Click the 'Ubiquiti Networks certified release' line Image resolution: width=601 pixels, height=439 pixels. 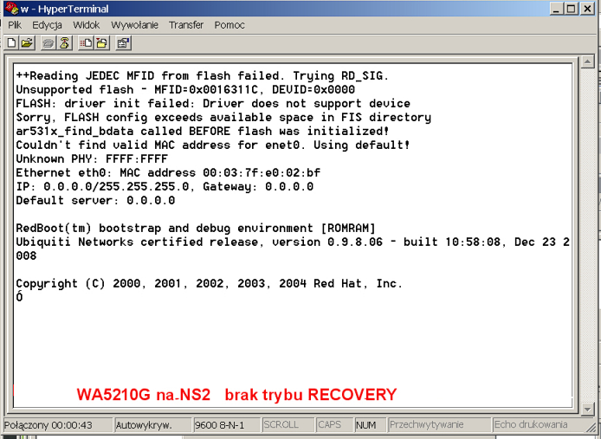tap(293, 242)
